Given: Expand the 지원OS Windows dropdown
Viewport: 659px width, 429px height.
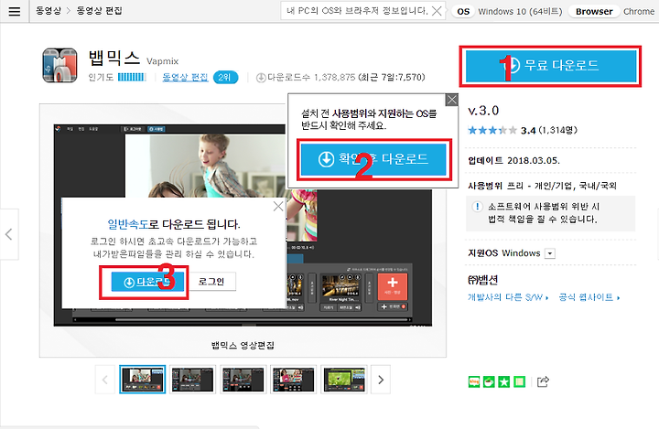Looking at the screenshot, I should tap(550, 253).
